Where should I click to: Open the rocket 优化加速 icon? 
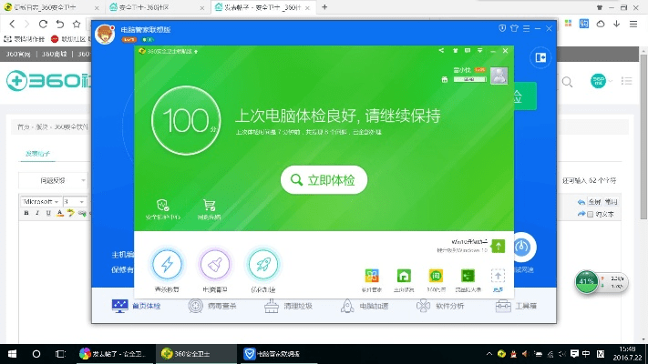point(263,264)
